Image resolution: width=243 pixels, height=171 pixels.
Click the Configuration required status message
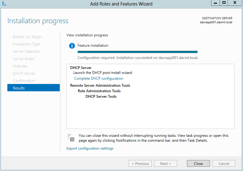coord(138,58)
